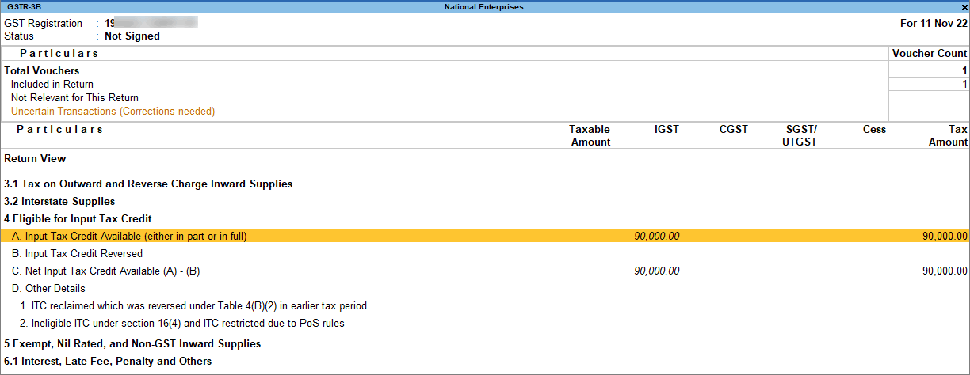Click the For 11-Nov-22 period label
Viewport: 970px width, 375px height.
pyautogui.click(x=934, y=24)
